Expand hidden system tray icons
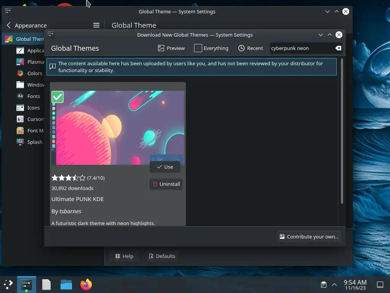Screen dimensions: 390x293 point(334,285)
